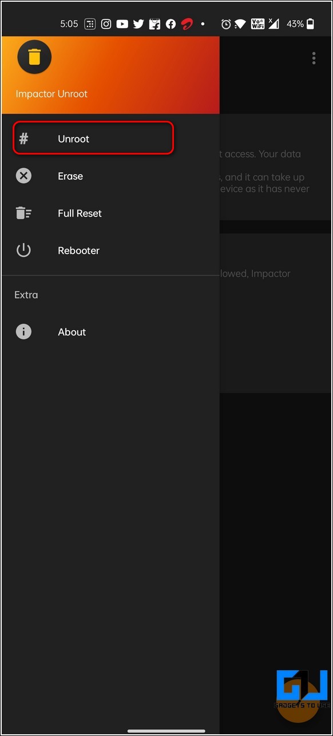Viewport: 333px width, 736px height.
Task: Tap the Instagram notification icon in status bar
Action: tap(106, 24)
